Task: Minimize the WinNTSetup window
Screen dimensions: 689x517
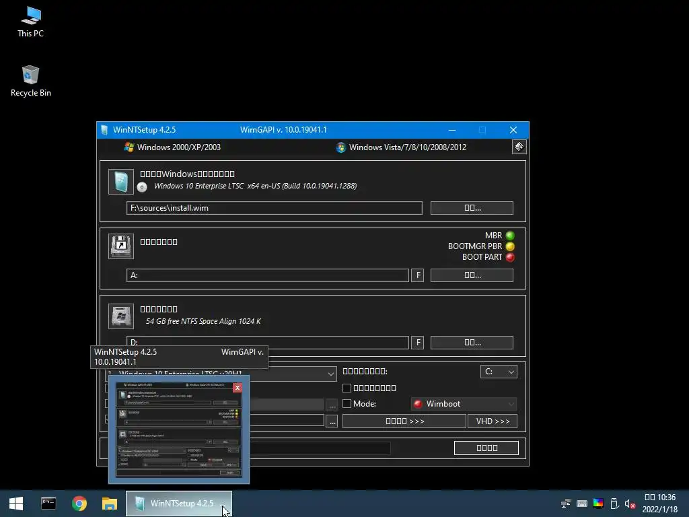Action: coord(451,130)
